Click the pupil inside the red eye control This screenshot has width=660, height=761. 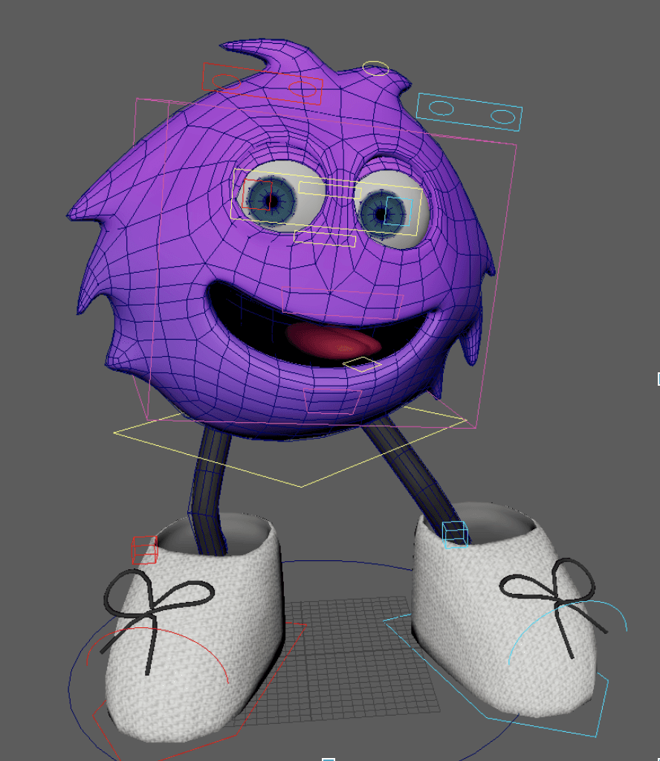click(x=273, y=201)
